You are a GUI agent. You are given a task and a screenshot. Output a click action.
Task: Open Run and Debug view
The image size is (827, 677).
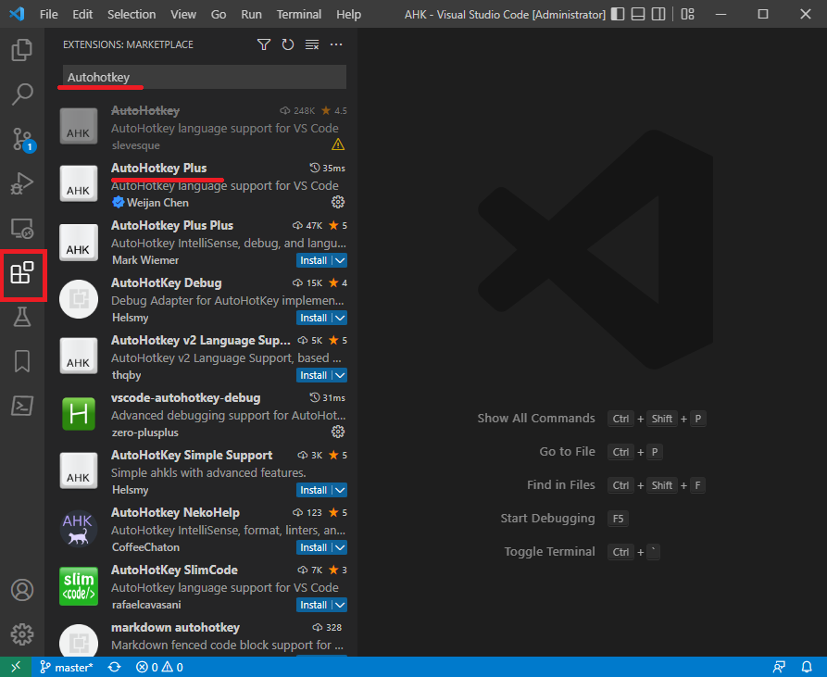pyautogui.click(x=22, y=184)
